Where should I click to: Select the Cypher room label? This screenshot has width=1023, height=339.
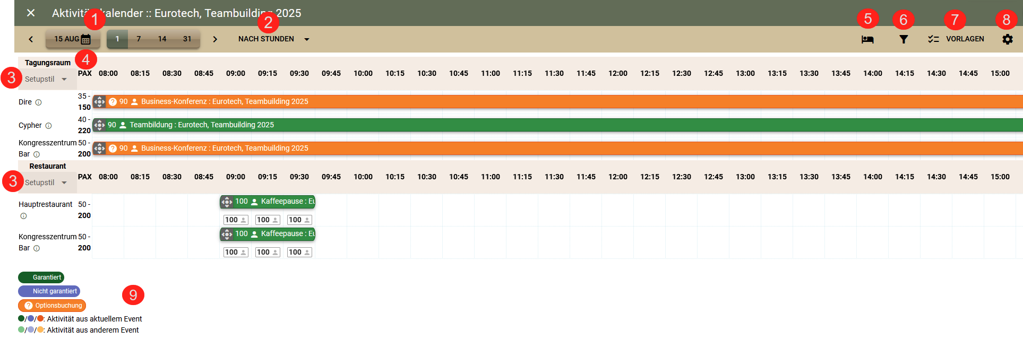tap(30, 125)
